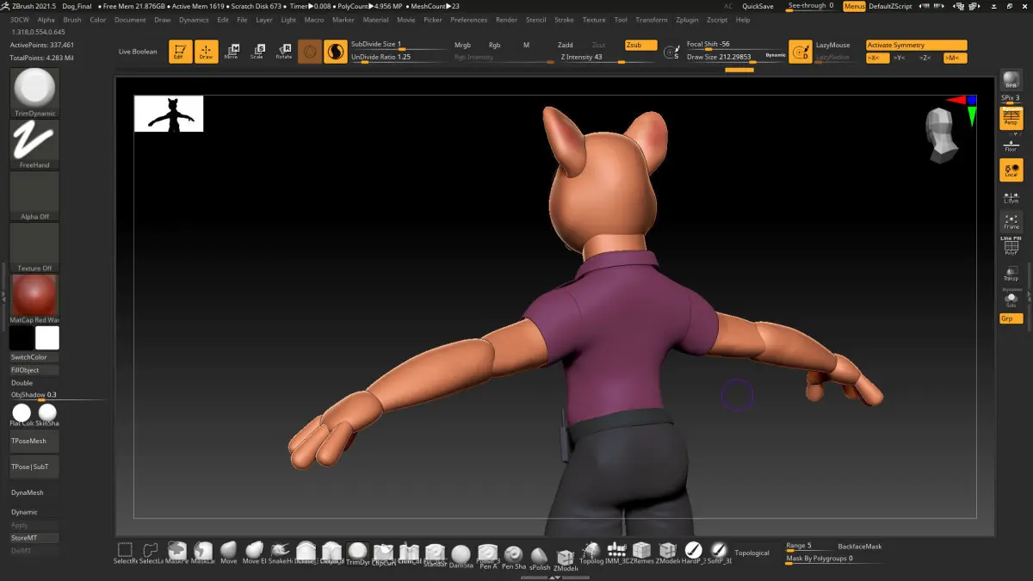This screenshot has width=1033, height=581.
Task: Click the Frame view icon
Action: tap(1011, 221)
